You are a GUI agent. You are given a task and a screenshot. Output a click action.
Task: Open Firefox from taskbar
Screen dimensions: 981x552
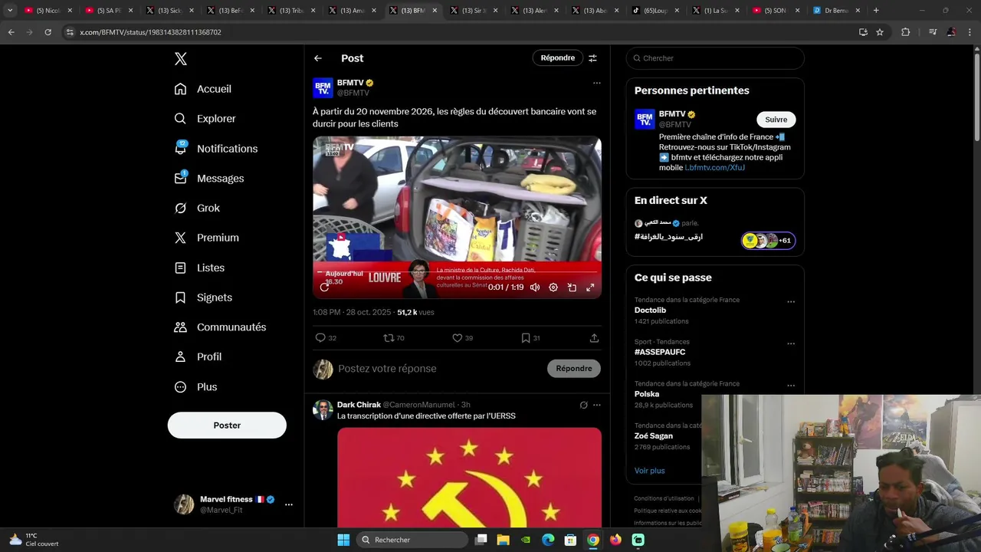(615, 540)
